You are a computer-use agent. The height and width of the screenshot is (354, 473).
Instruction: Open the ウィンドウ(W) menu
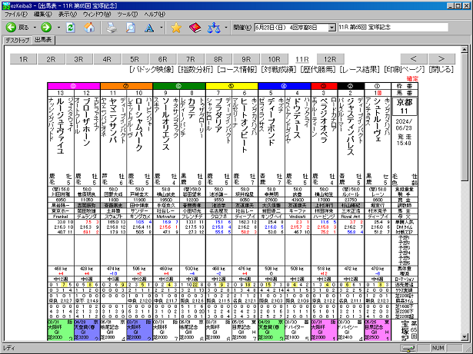click(x=97, y=14)
